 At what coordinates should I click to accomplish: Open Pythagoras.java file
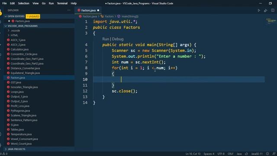(20, 111)
